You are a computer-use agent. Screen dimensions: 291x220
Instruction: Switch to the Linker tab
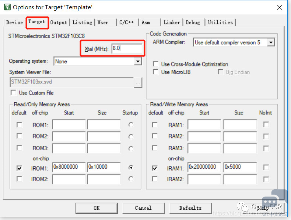click(172, 22)
